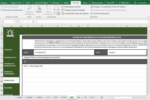150x100 pixels.
Task: Open Dicionário de Sinônimos
Action: [x=12, y=10]
